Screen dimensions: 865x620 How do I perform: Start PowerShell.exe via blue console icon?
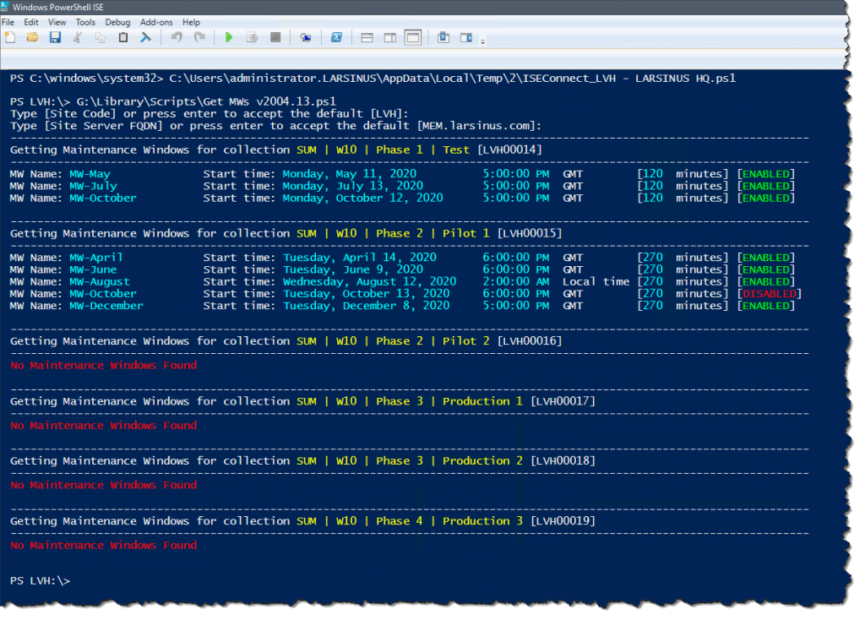pyautogui.click(x=336, y=37)
